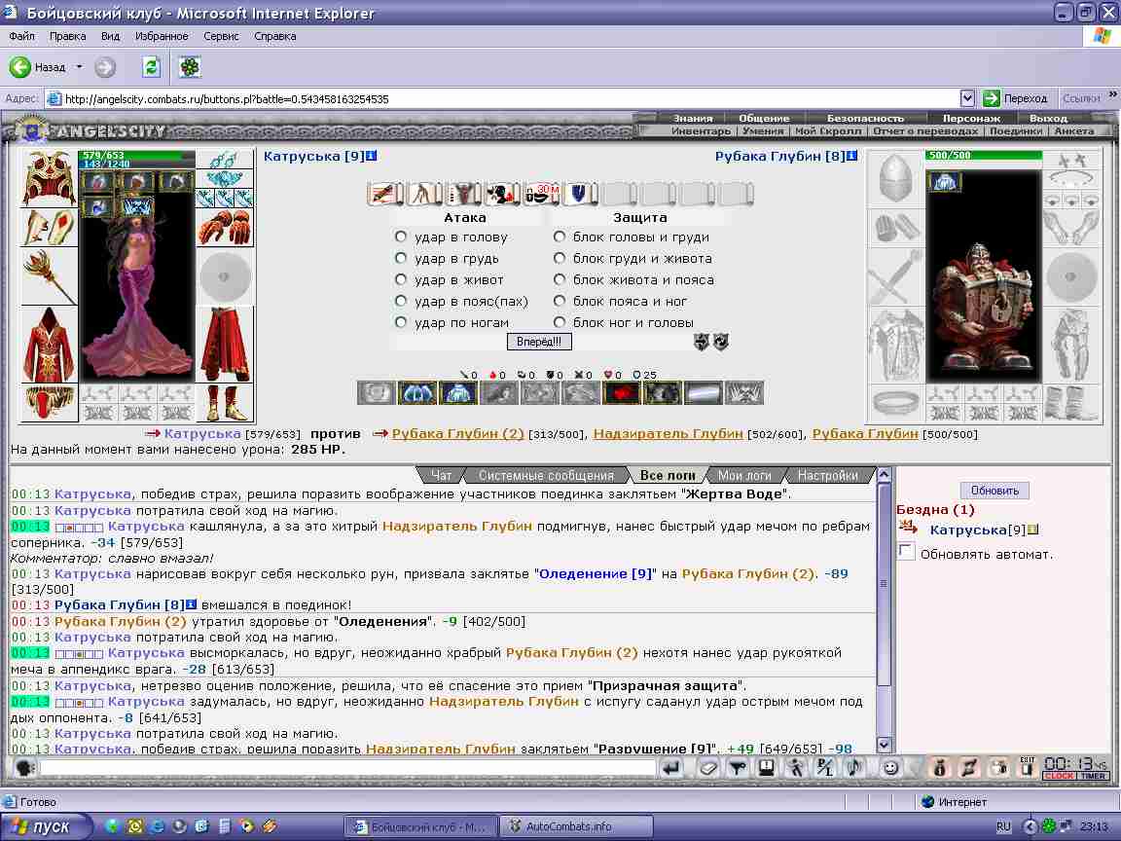
Task: Select defense блок живота и пояса
Action: coord(560,279)
